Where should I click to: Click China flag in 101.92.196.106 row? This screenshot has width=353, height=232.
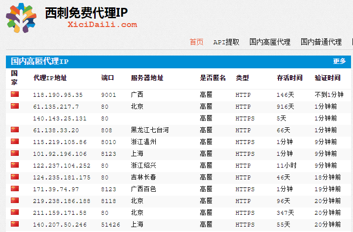click(x=15, y=153)
